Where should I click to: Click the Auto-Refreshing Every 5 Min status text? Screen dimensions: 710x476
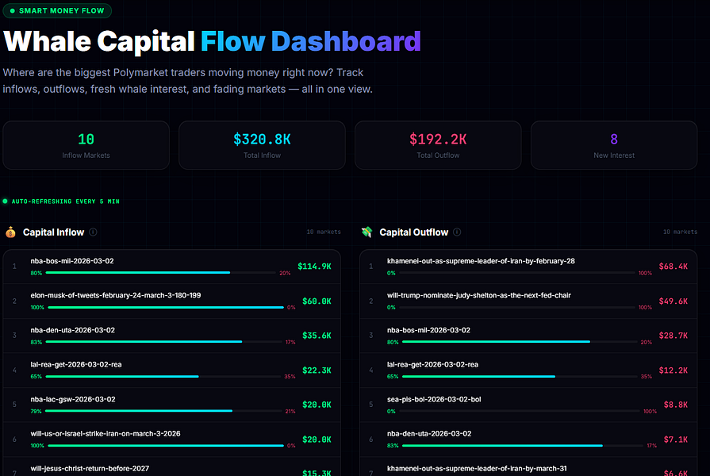[x=66, y=202]
